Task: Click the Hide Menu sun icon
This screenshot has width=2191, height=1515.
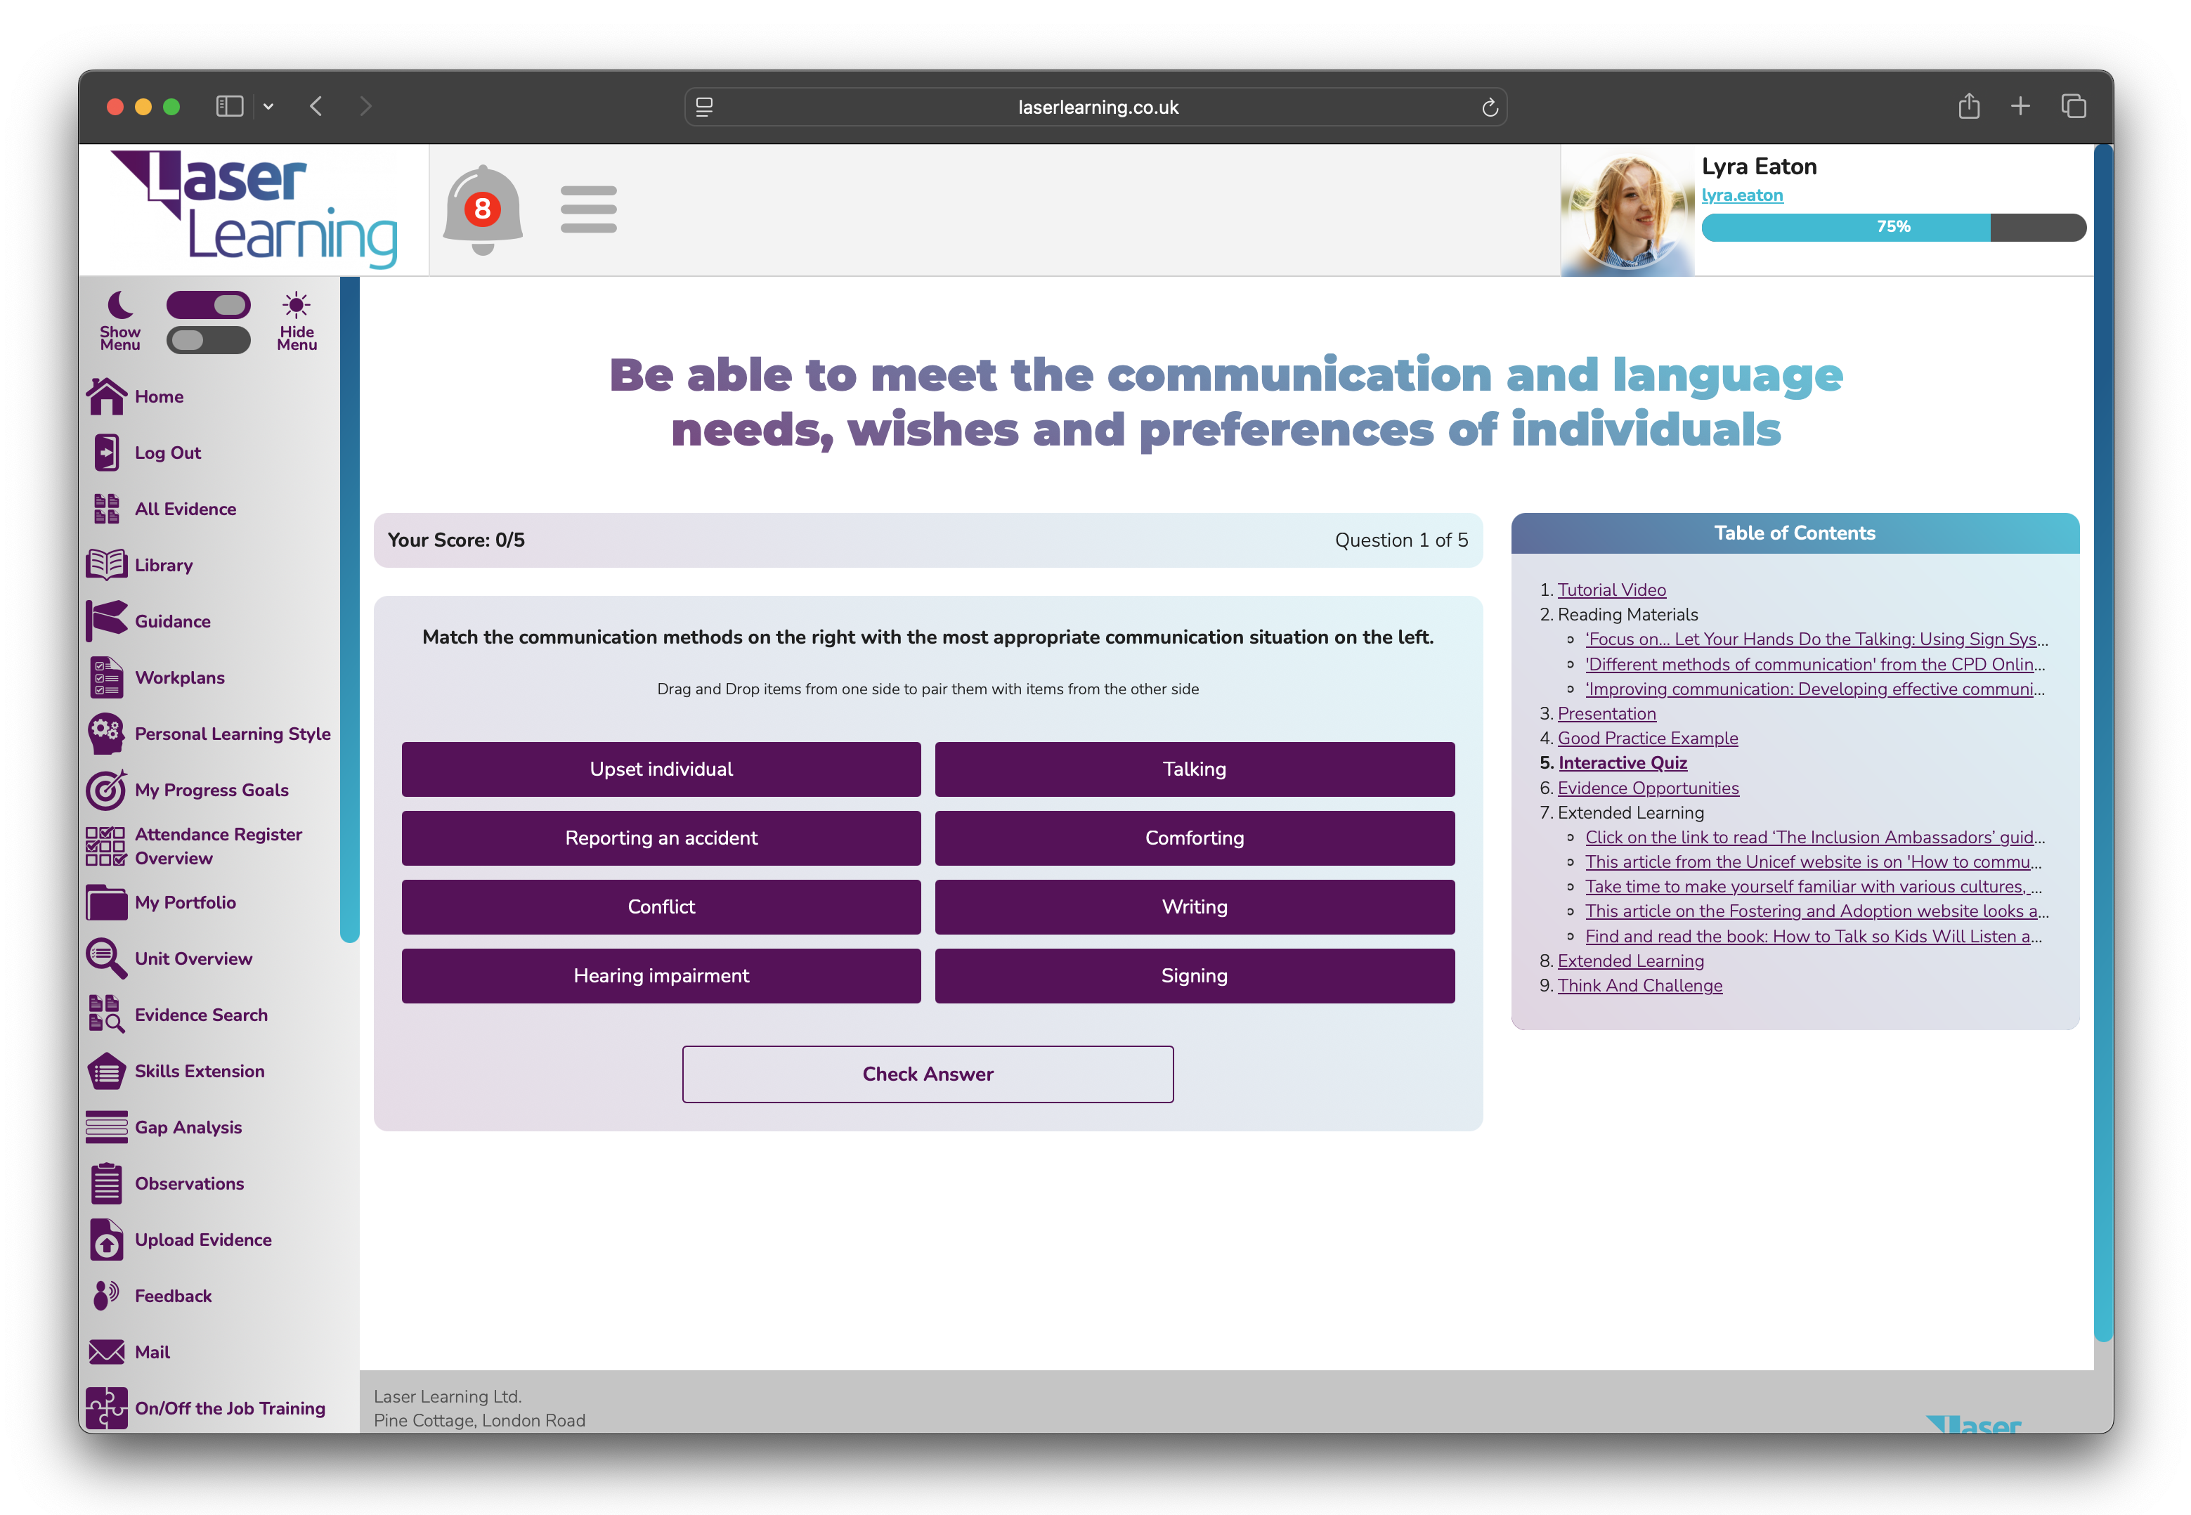Action: point(296,306)
